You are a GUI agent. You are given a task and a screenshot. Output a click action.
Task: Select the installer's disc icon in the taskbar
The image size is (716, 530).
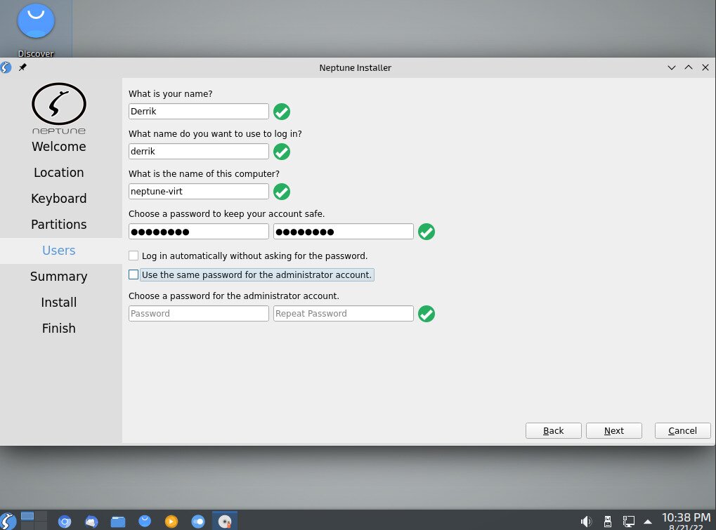(x=225, y=521)
